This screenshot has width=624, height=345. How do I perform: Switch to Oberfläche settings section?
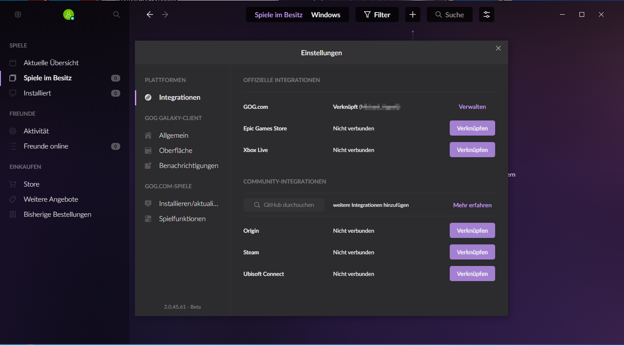point(176,151)
